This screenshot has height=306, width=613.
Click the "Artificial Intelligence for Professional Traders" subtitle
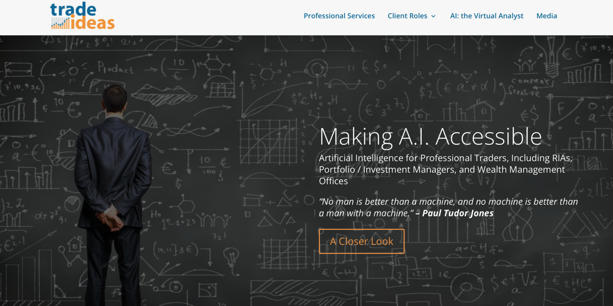446,169
